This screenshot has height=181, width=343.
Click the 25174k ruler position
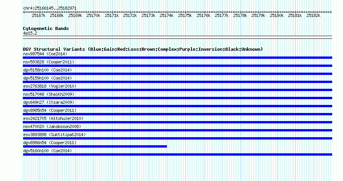[167, 15]
